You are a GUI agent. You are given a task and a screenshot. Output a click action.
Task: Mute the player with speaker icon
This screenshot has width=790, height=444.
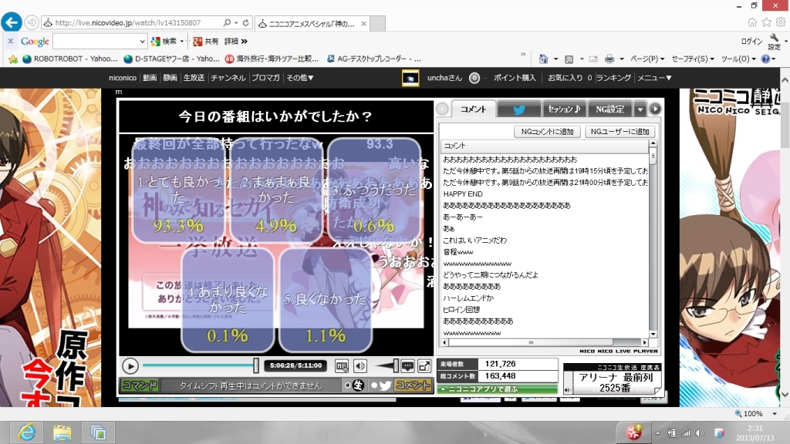(360, 366)
